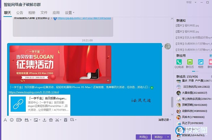The image size is (212, 140).
Task: Click the 关闭(C) button
Action: pyautogui.click(x=143, y=137)
